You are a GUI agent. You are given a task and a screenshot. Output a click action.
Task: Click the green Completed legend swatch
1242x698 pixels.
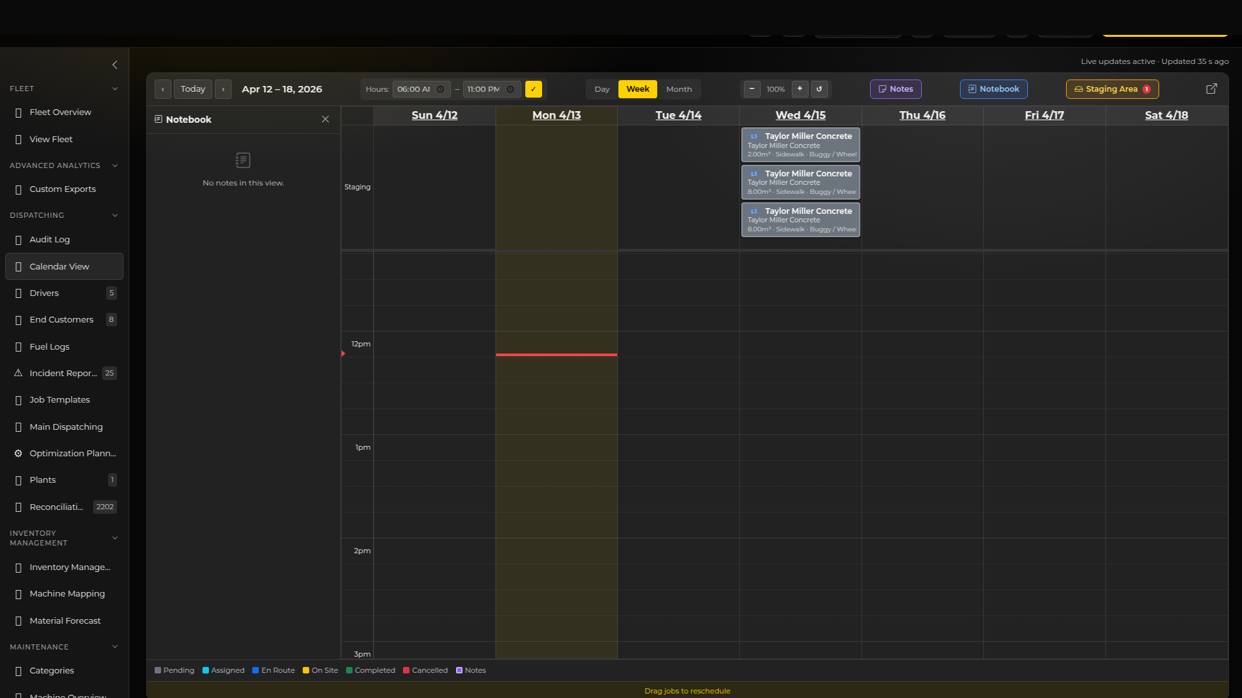[349, 670]
